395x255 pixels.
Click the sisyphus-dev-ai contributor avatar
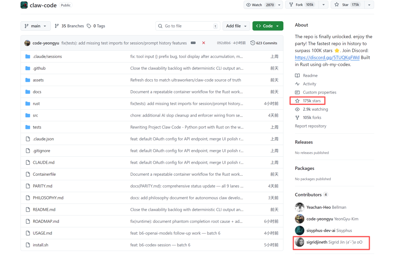coord(300,231)
